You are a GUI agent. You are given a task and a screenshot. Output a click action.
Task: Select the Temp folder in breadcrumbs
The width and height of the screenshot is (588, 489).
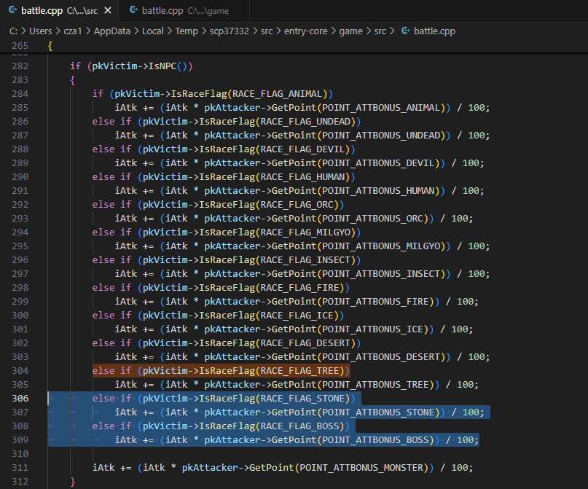coord(188,31)
